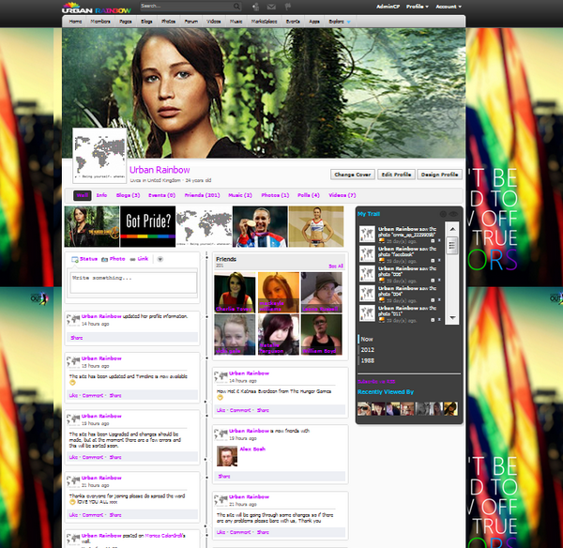The image size is (563, 548).
Task: Click the monitor icon on first trail entry
Action: click(x=382, y=241)
